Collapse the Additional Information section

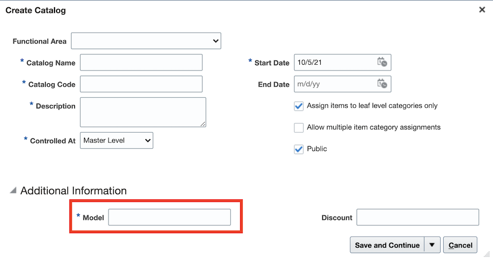pyautogui.click(x=13, y=191)
